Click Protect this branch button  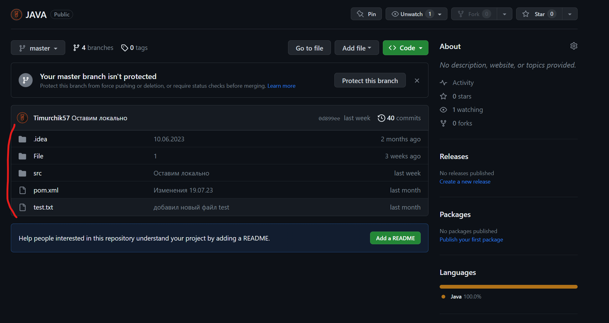point(370,80)
